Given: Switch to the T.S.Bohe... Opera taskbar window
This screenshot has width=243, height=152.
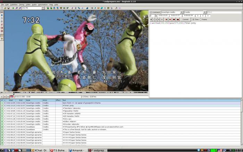Looking at the screenshot, I should 59,150.
